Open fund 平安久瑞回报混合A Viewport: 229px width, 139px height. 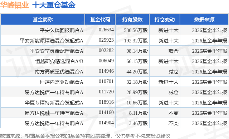(x=62, y=30)
